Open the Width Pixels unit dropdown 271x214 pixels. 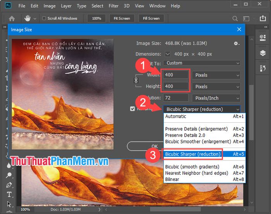click(x=216, y=75)
